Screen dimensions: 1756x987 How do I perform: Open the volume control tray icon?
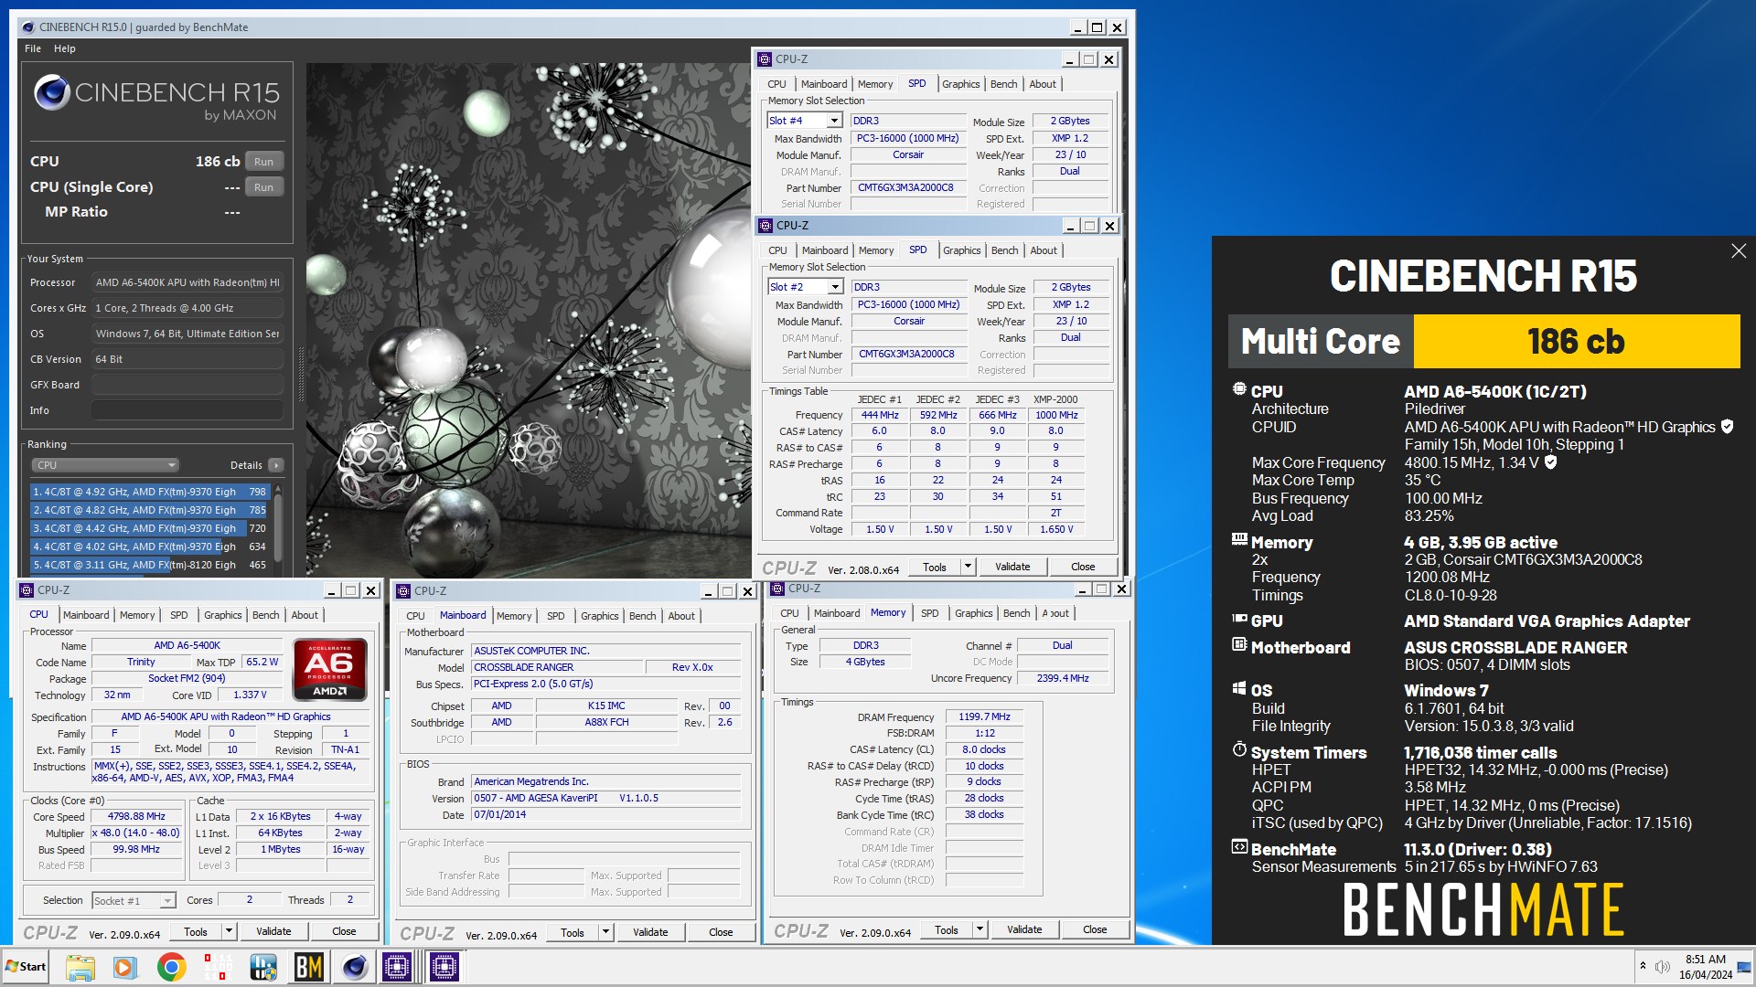(1662, 966)
